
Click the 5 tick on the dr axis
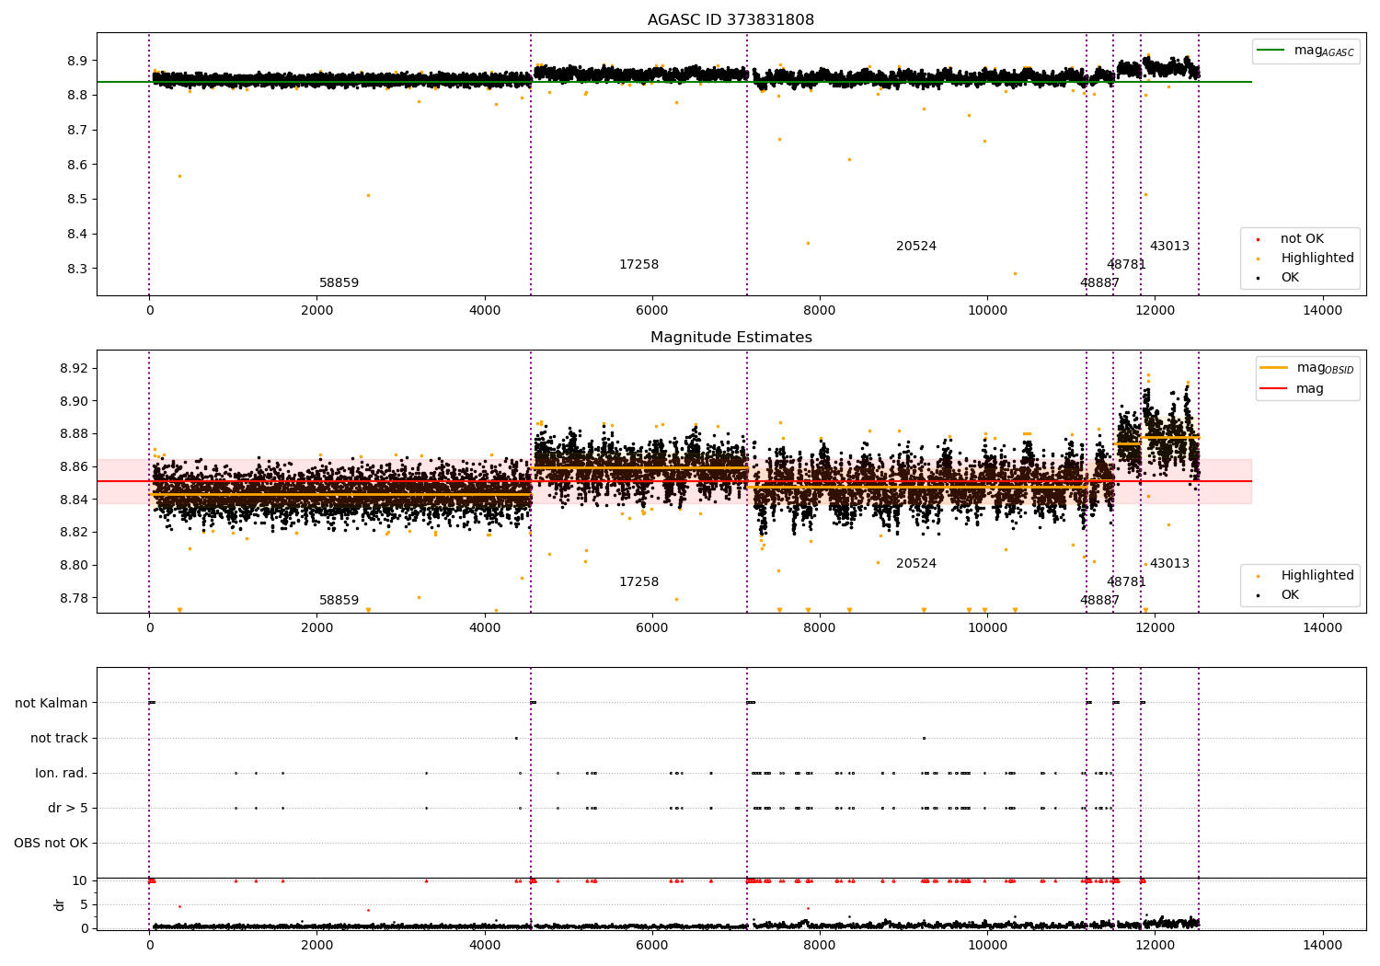click(84, 905)
